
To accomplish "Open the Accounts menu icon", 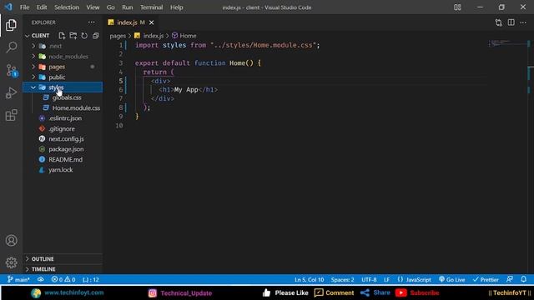I will 11,241.
